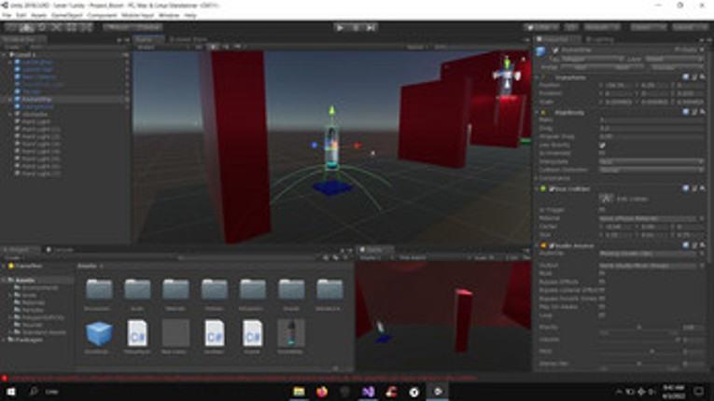Open Visual Studio from the taskbar
This screenshot has height=401, width=714.
pyautogui.click(x=368, y=392)
